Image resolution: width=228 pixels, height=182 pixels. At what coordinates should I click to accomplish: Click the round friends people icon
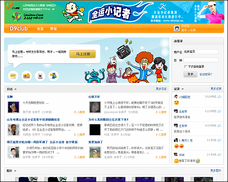point(53,76)
